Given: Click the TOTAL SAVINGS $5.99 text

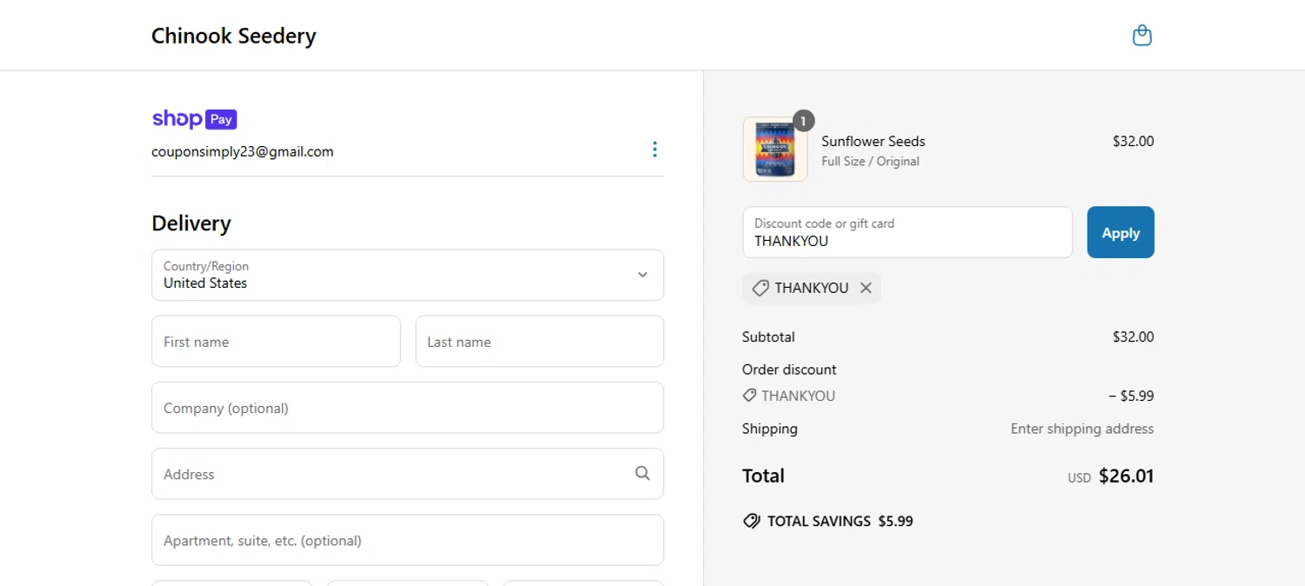Looking at the screenshot, I should point(840,522).
